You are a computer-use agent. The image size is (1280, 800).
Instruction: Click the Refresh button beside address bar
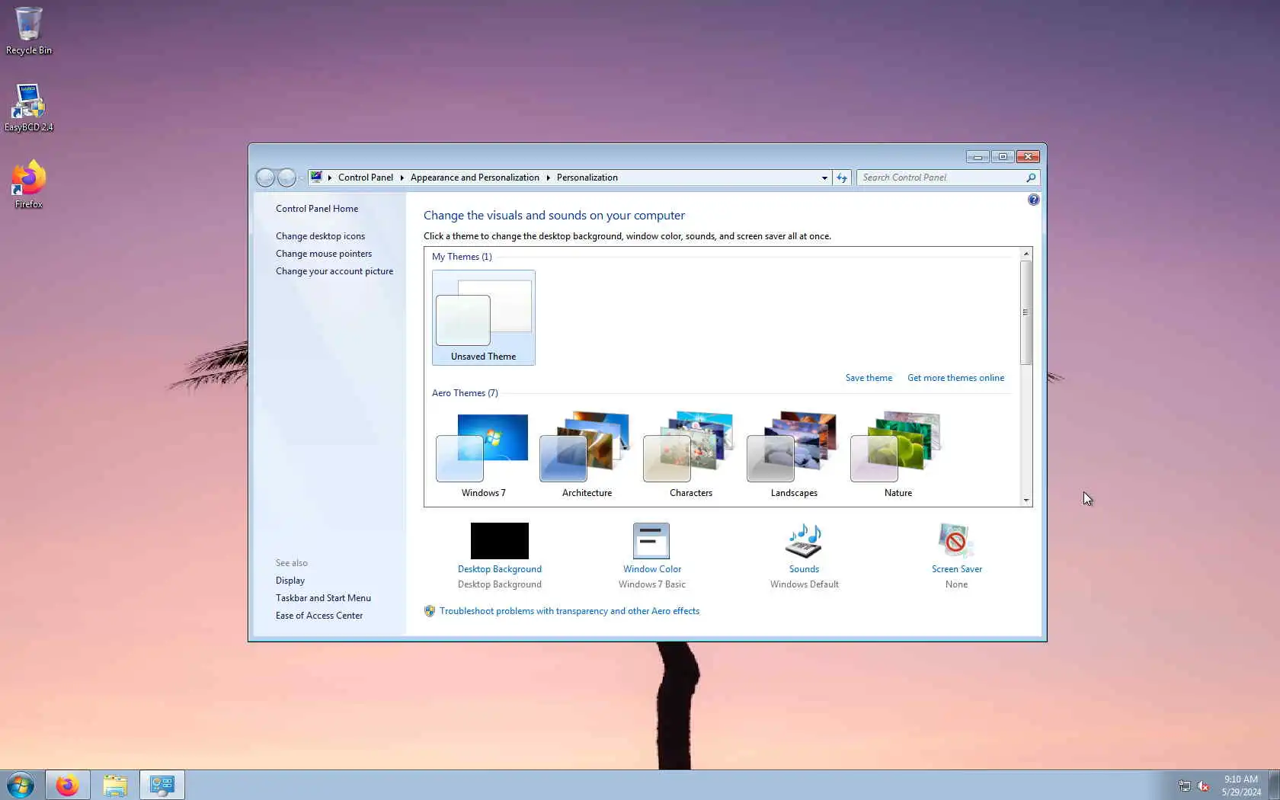coord(842,178)
